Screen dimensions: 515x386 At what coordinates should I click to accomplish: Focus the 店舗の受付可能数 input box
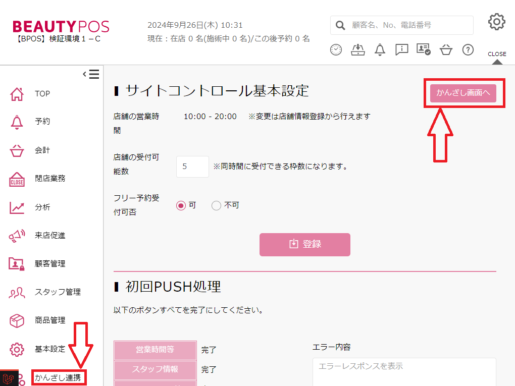192,167
